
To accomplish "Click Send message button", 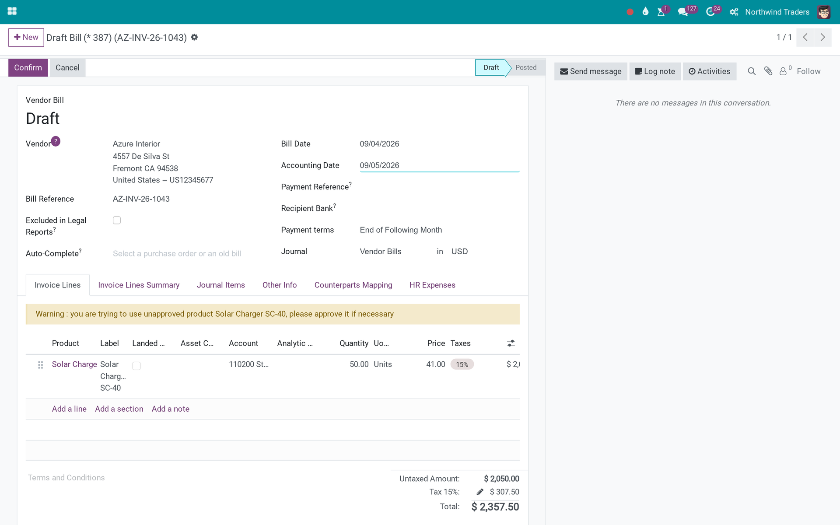I will coord(591,71).
